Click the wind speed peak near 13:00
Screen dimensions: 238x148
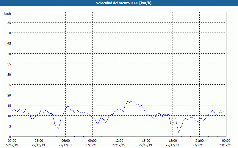coord(128,100)
